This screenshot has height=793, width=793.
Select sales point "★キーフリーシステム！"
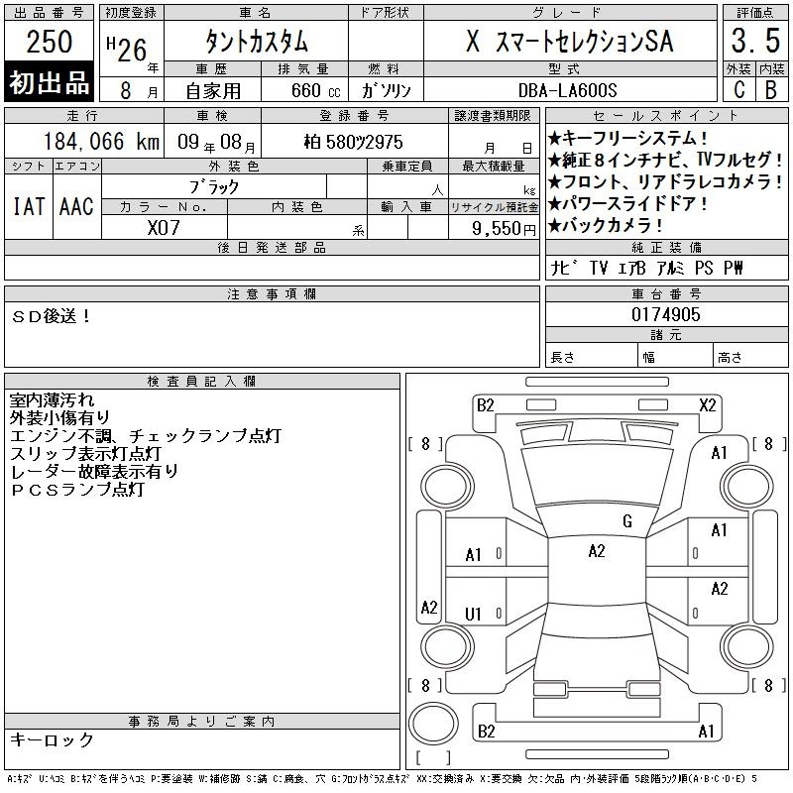click(x=627, y=138)
